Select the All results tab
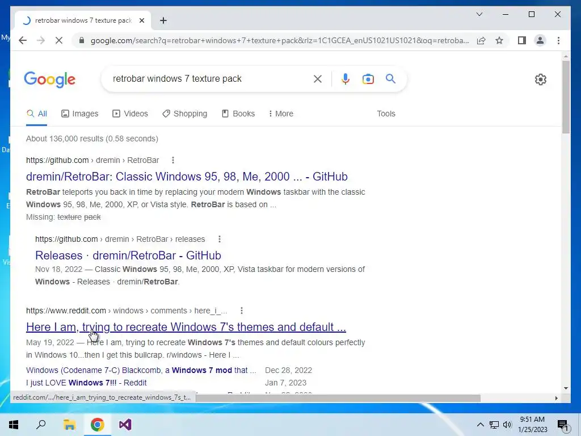 click(37, 114)
